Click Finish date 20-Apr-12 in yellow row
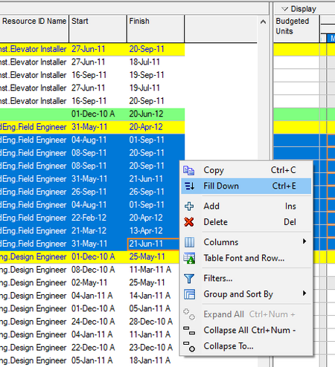335x367 pixels. coord(146,127)
